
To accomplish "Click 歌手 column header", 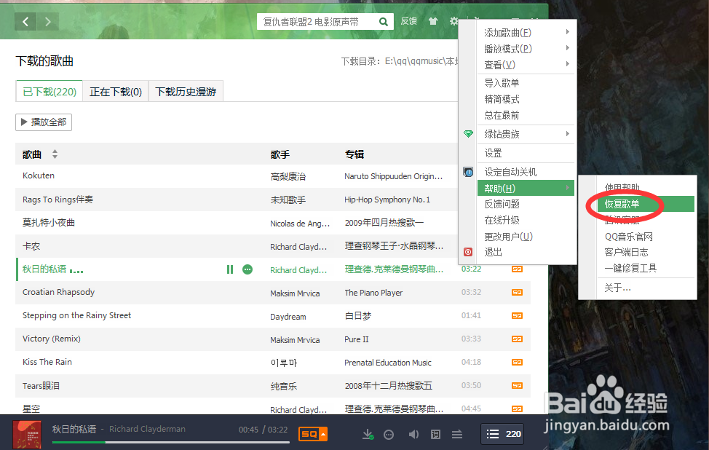I will [x=280, y=154].
